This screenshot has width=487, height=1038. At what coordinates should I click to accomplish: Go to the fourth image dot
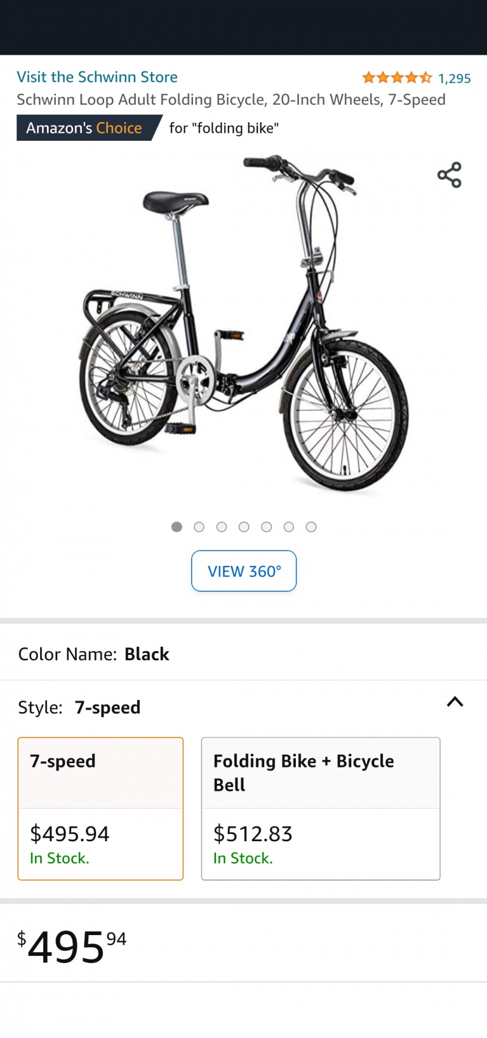[x=244, y=527]
